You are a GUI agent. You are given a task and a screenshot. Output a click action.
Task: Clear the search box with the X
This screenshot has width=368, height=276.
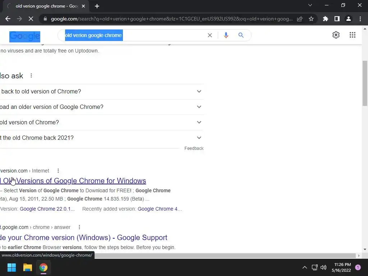[210, 35]
